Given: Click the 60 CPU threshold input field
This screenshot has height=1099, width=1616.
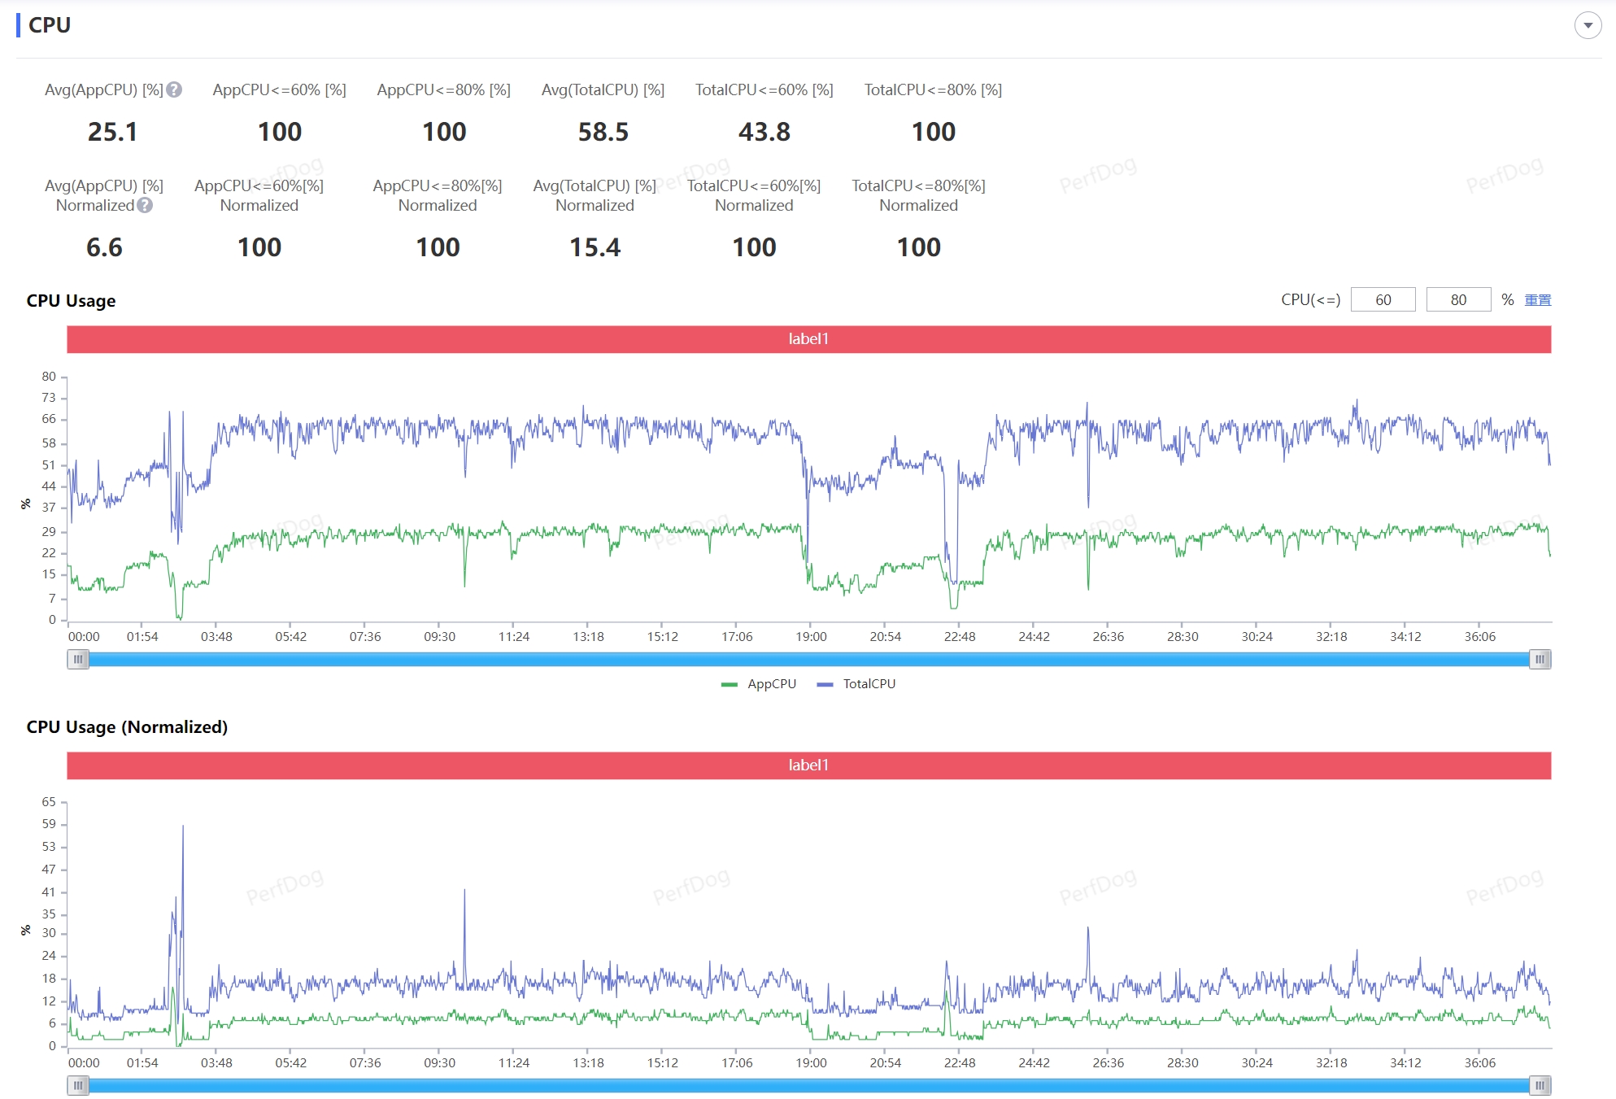Looking at the screenshot, I should click(1383, 300).
